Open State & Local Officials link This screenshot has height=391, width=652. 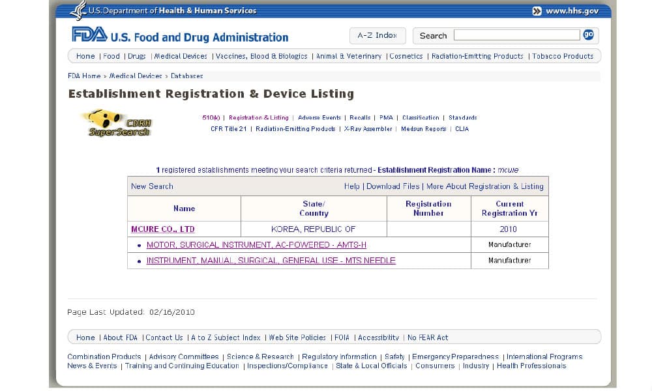[x=372, y=366]
